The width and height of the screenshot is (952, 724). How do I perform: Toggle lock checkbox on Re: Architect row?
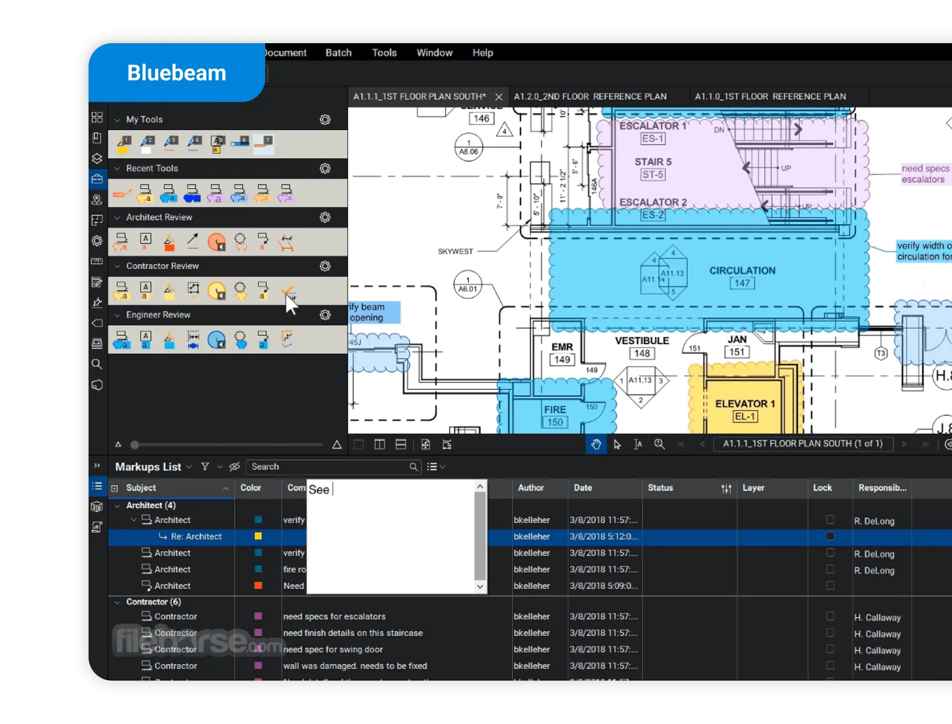830,536
